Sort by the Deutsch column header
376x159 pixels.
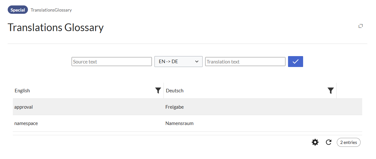click(175, 91)
